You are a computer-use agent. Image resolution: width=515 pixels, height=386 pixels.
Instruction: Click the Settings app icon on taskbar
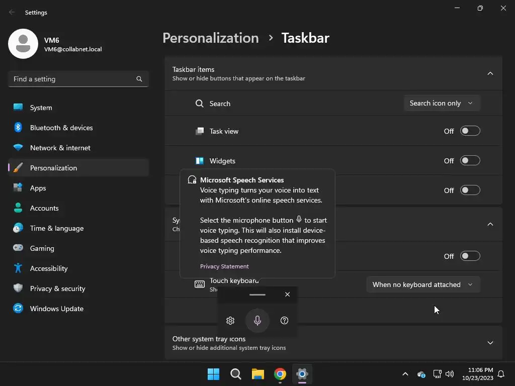click(x=302, y=374)
